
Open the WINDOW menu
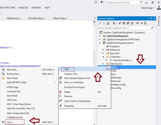click(36, 7)
